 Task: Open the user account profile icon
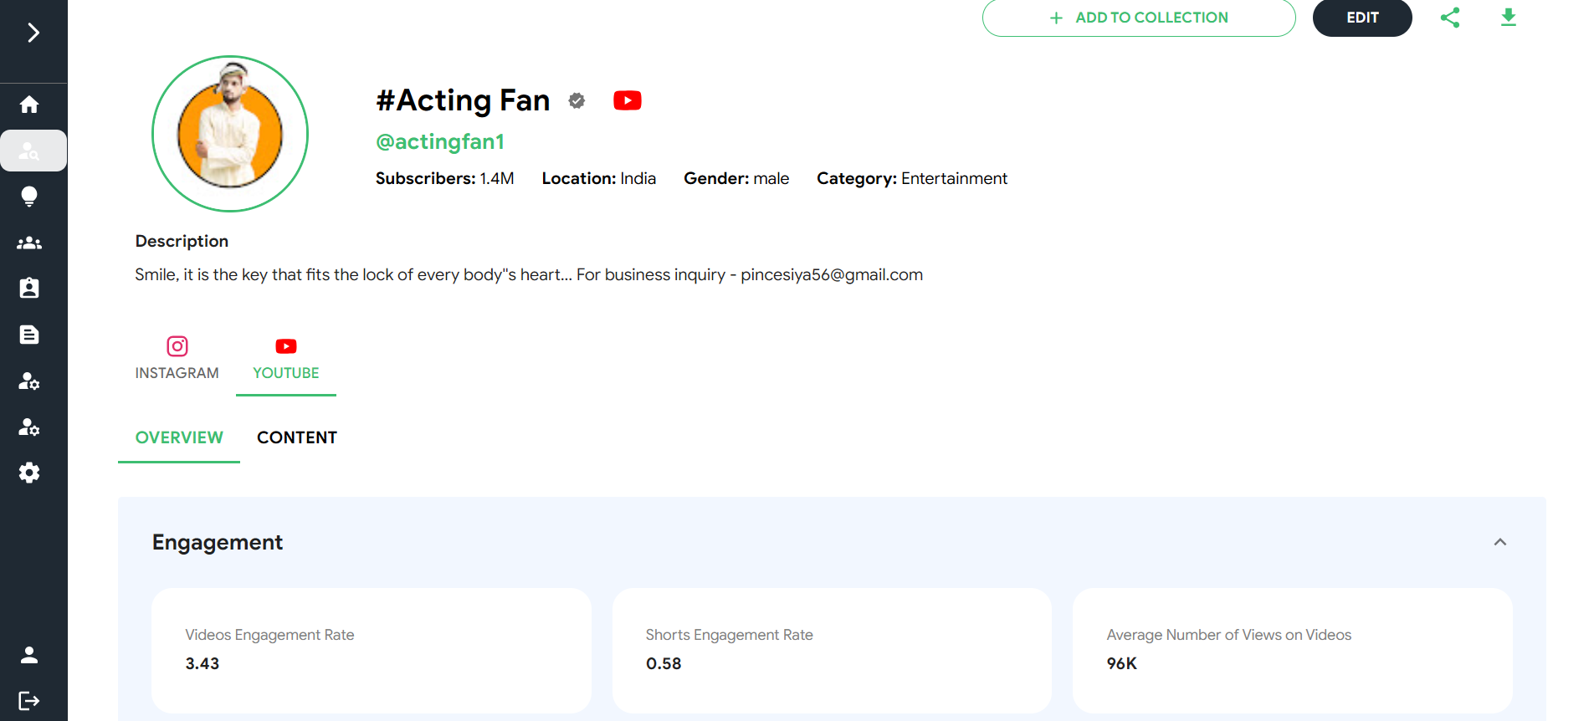point(29,655)
